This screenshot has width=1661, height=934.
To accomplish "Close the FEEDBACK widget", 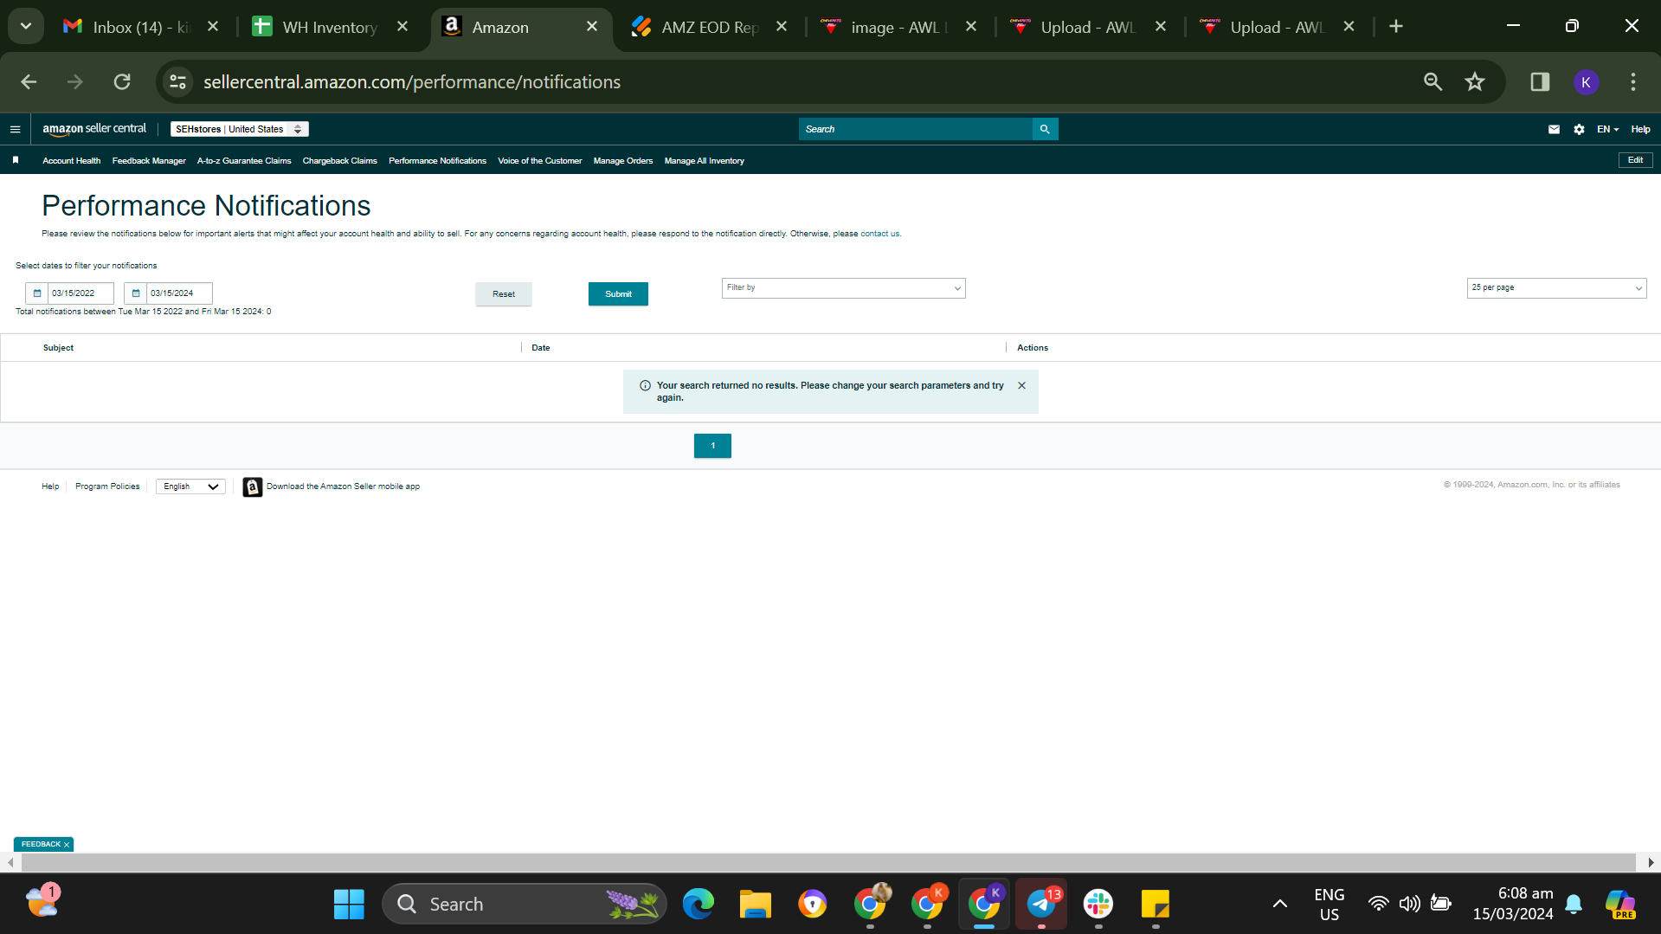I will click(x=67, y=845).
